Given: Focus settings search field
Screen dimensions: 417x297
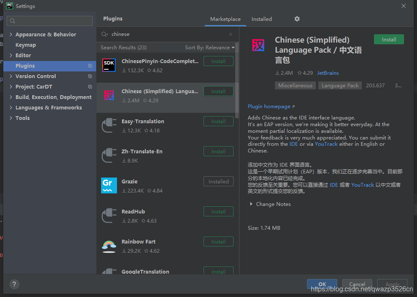Looking at the screenshot, I should [50, 21].
